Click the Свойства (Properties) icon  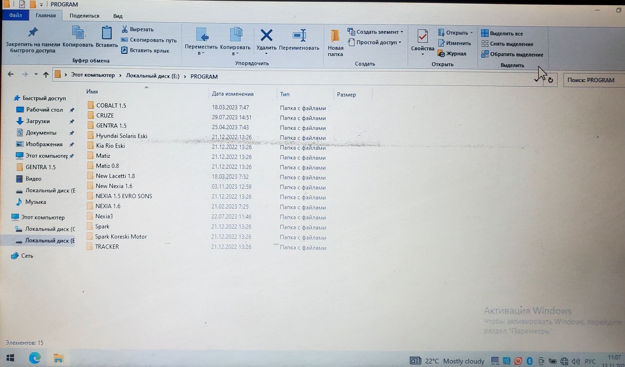tap(423, 37)
